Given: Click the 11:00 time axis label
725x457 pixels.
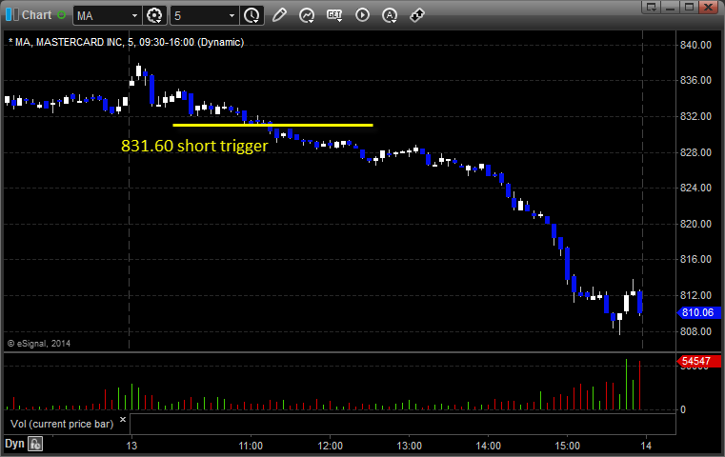Looking at the screenshot, I should (x=251, y=446).
